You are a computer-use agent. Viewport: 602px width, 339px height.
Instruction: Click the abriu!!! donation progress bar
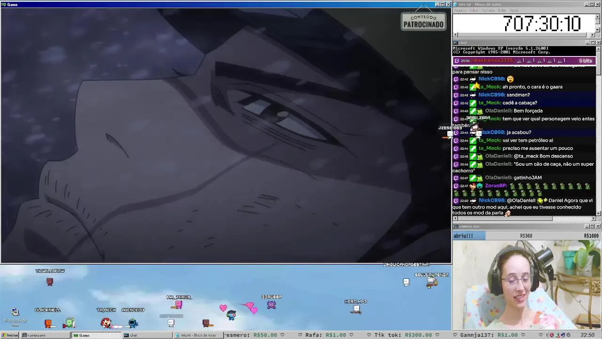468,235
